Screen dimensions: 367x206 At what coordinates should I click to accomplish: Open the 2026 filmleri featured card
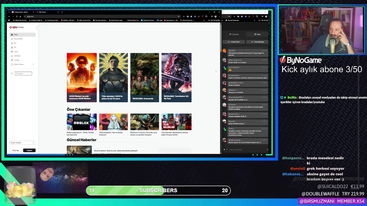click(82, 78)
